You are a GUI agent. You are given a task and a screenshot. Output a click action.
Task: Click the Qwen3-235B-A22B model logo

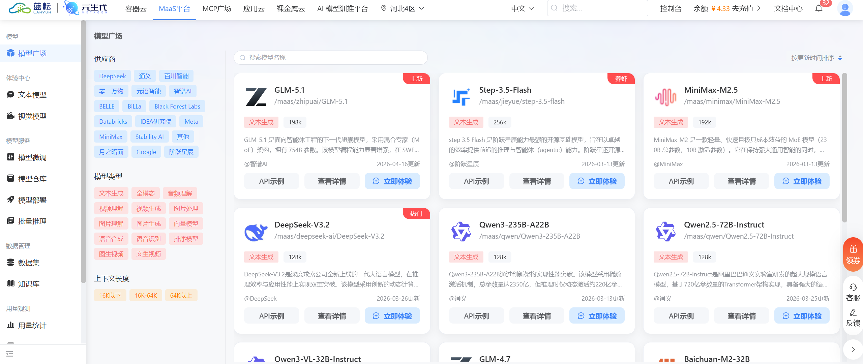click(x=461, y=232)
